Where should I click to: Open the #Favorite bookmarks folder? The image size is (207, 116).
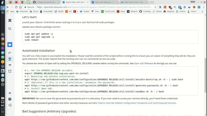[x=22, y=12]
